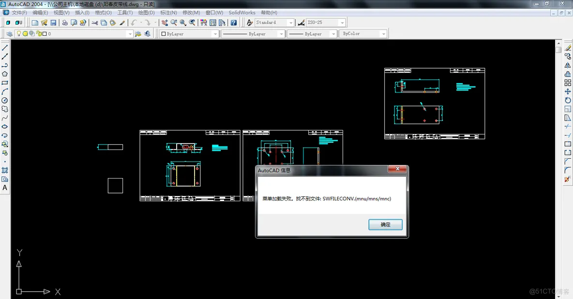Click the Match Properties brush icon
The width and height of the screenshot is (573, 299).
(122, 23)
